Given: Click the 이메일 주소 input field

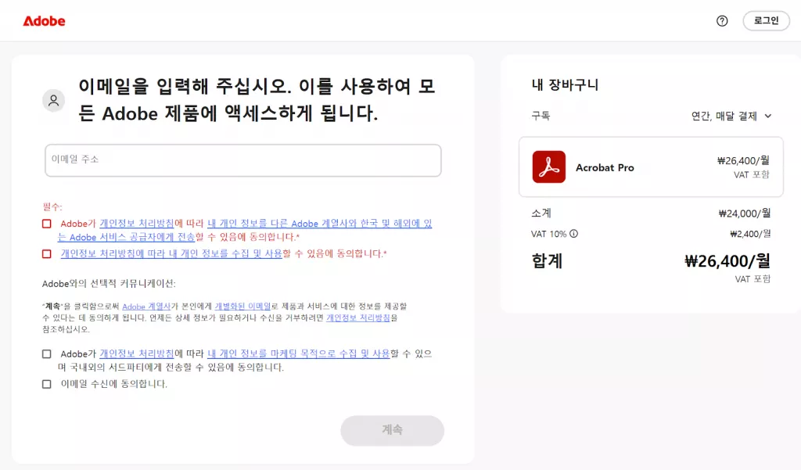Looking at the screenshot, I should pos(242,160).
